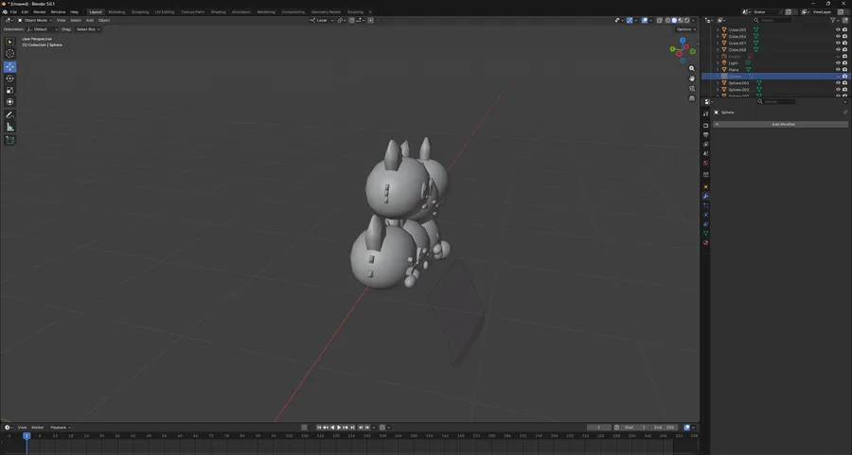This screenshot has height=455, width=852.
Task: Click the pin icon beside Sphere in properties
Action: pos(845,113)
